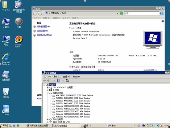Click green refresh button beside address bar
The height and width of the screenshot is (128, 170).
[x=121, y=13]
